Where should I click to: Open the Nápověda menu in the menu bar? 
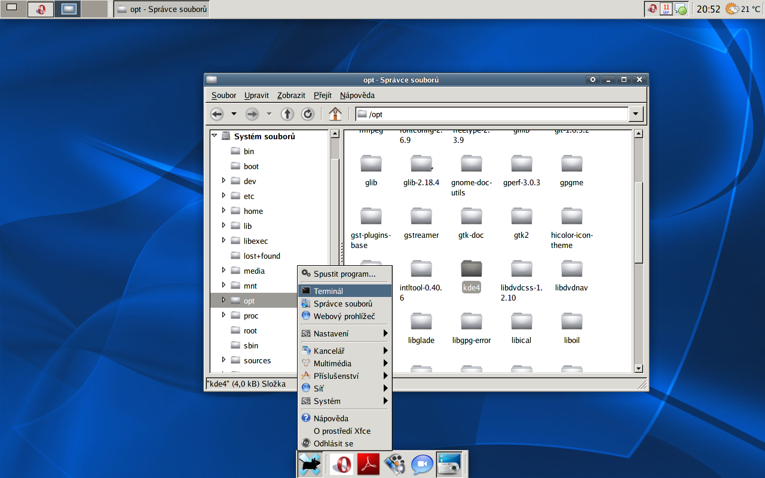(357, 95)
